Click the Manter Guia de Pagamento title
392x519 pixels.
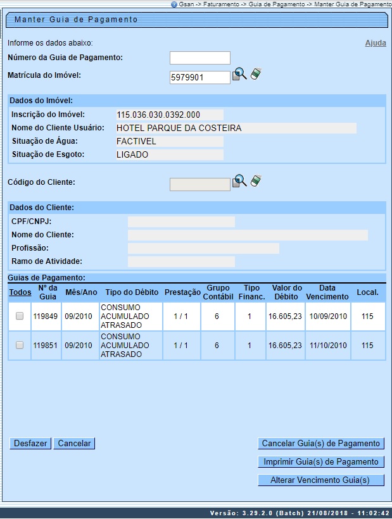tap(76, 20)
